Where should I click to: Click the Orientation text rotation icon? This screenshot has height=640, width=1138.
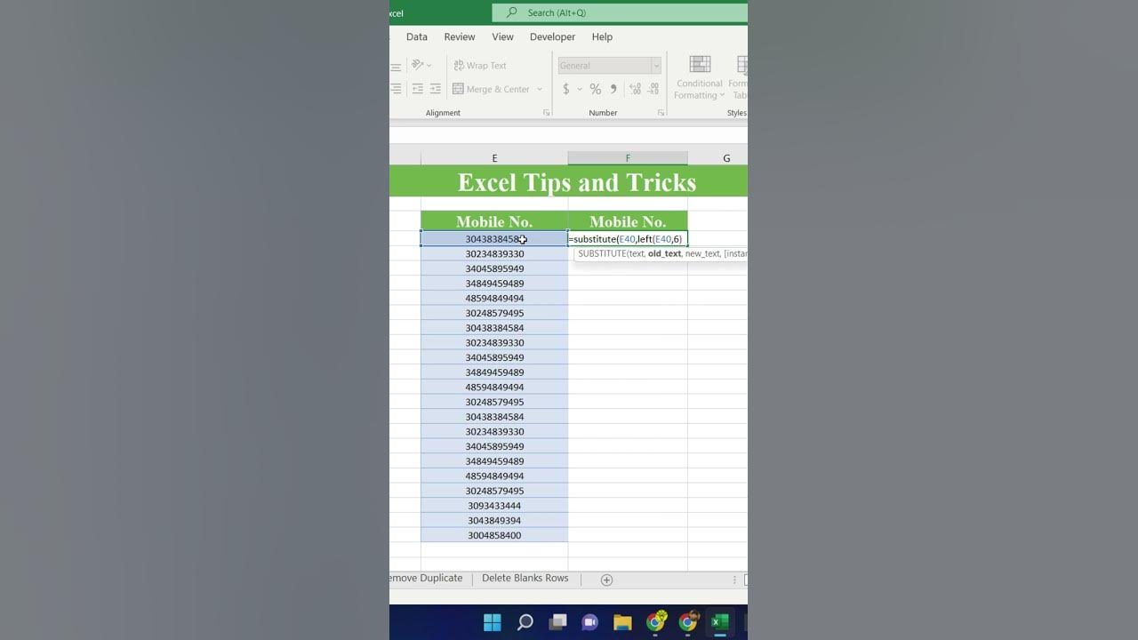(416, 65)
